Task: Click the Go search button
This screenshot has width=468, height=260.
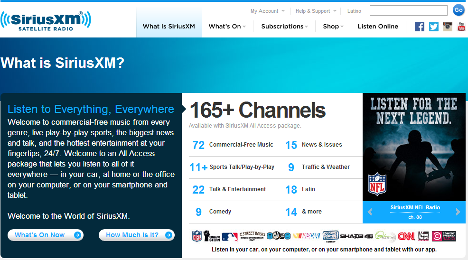Action: tap(459, 10)
